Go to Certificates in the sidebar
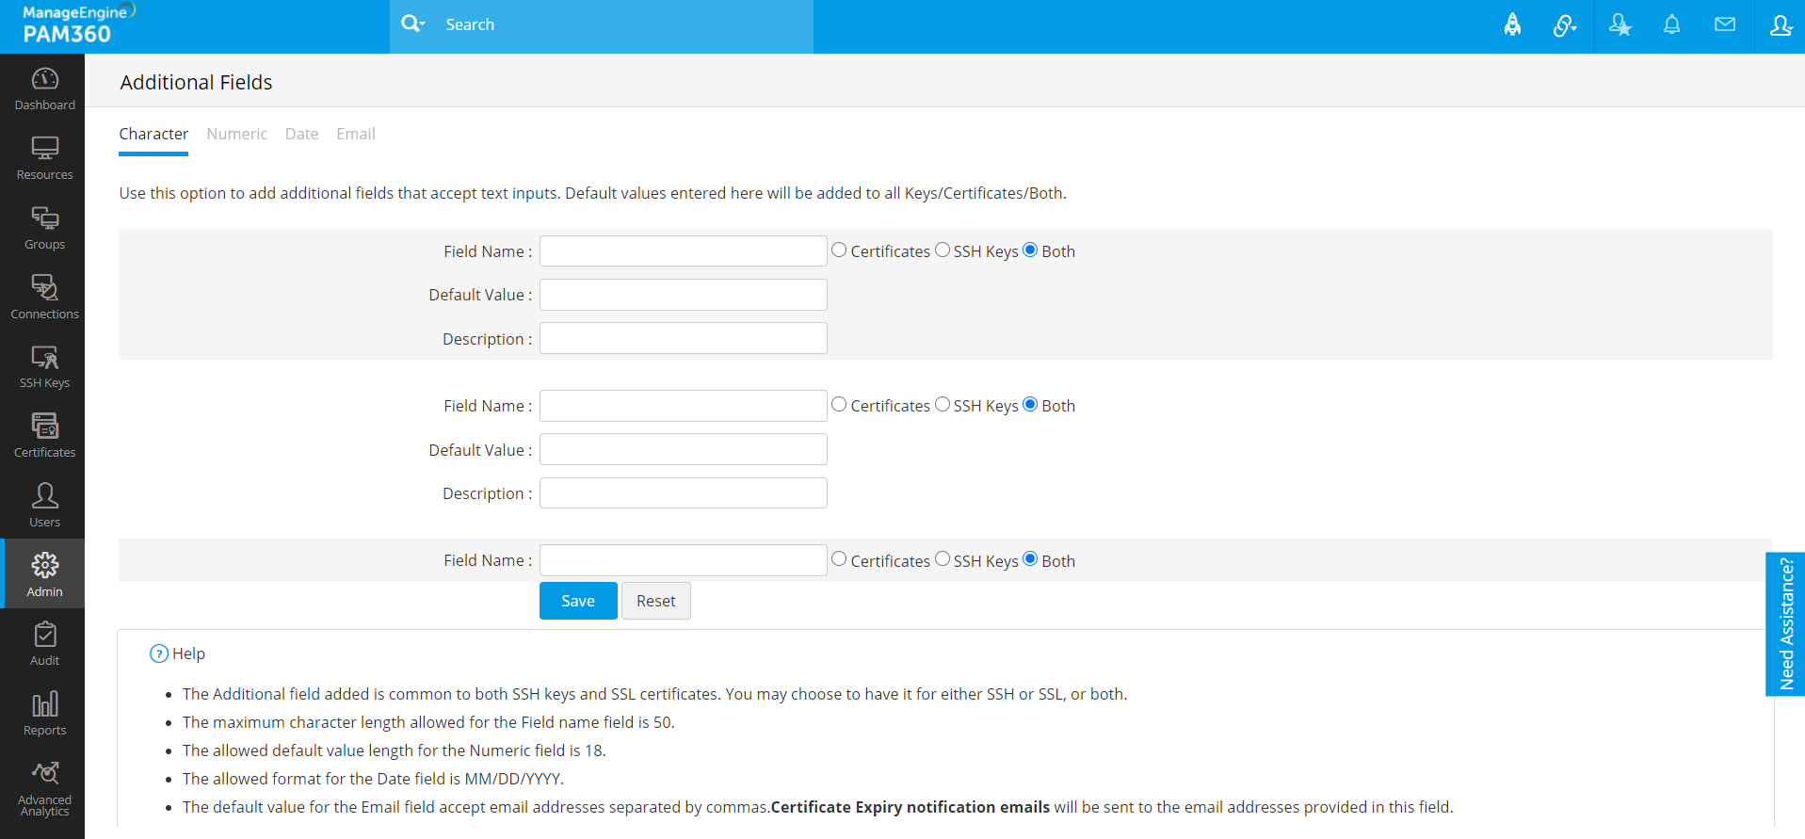Screen dimensions: 1805x839 click(x=44, y=436)
